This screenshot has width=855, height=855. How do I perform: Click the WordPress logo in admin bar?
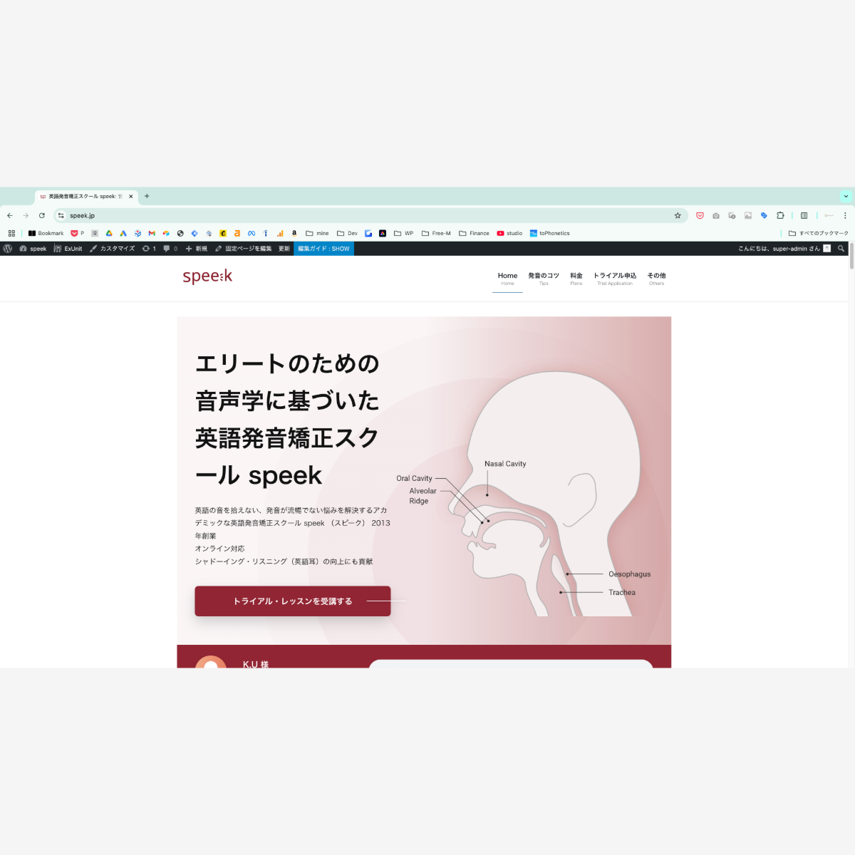(x=8, y=249)
